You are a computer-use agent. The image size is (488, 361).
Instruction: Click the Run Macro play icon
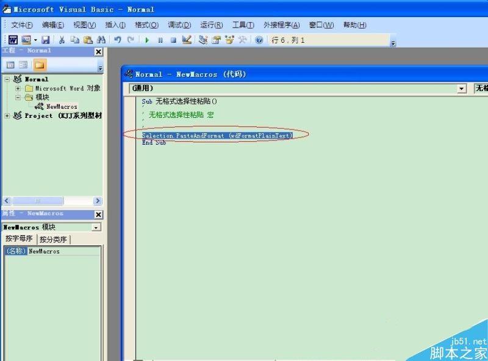(148, 40)
